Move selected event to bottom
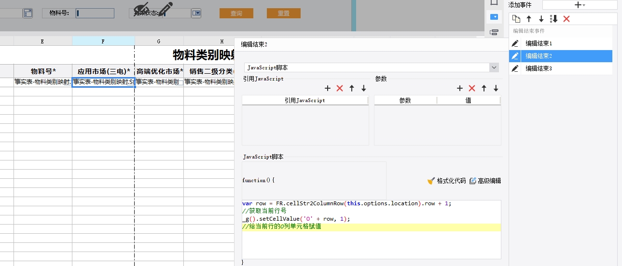Screen dimensions: 622x266 [x=554, y=19]
